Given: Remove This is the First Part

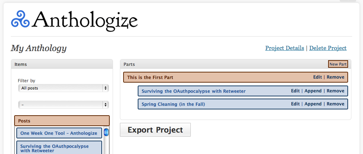Looking at the screenshot, I should pos(335,77).
